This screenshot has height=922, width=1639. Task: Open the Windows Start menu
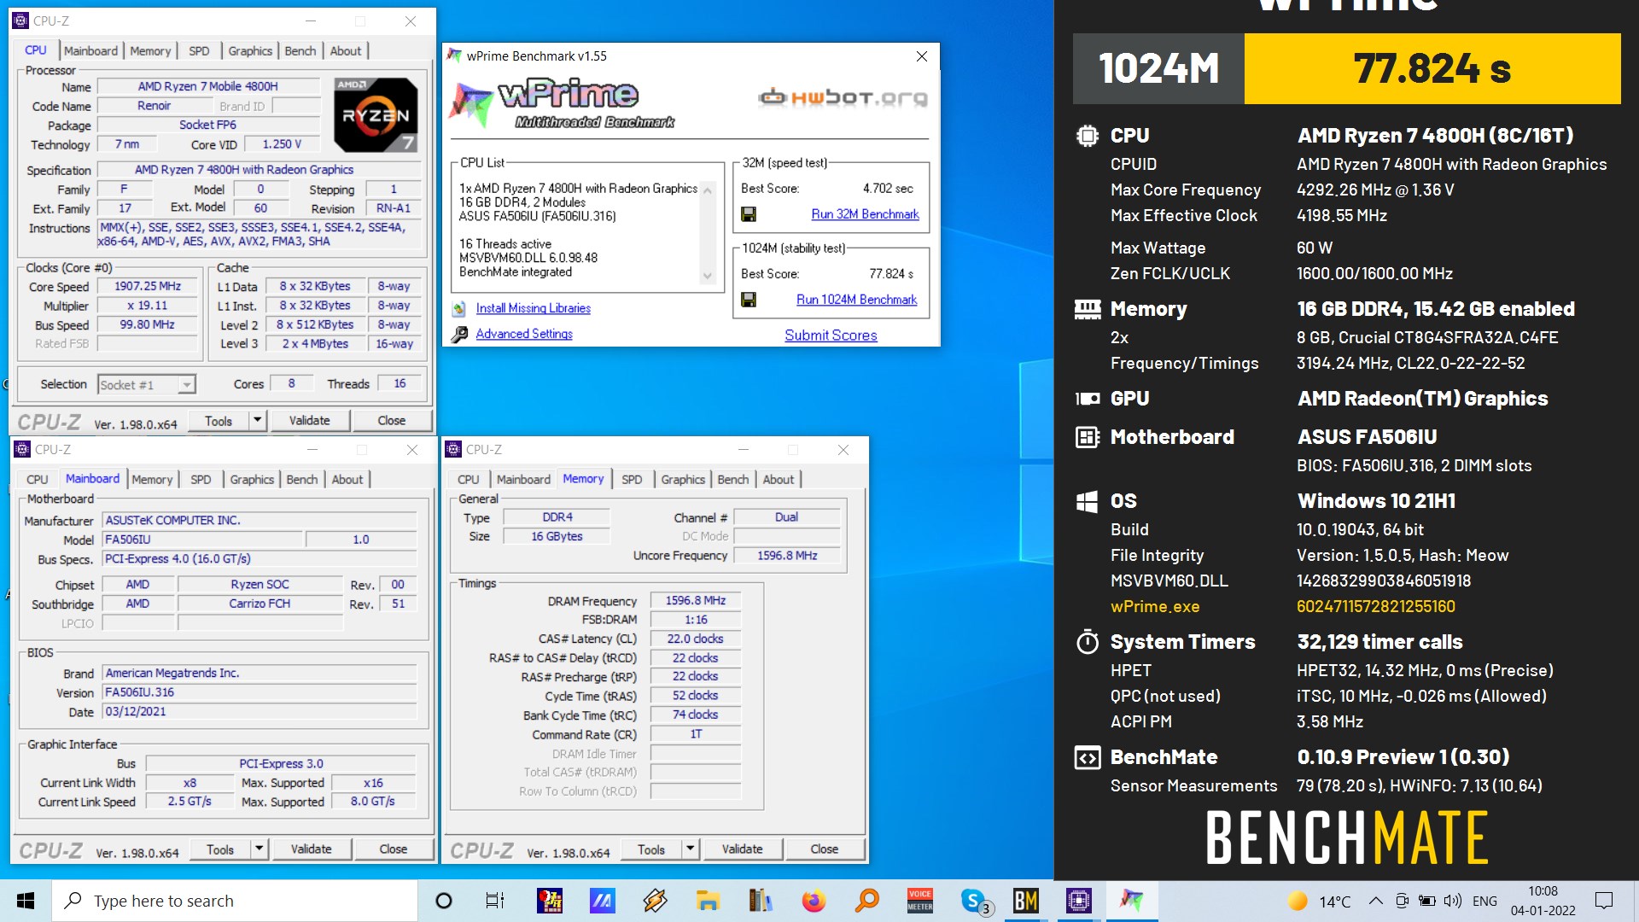tap(26, 901)
